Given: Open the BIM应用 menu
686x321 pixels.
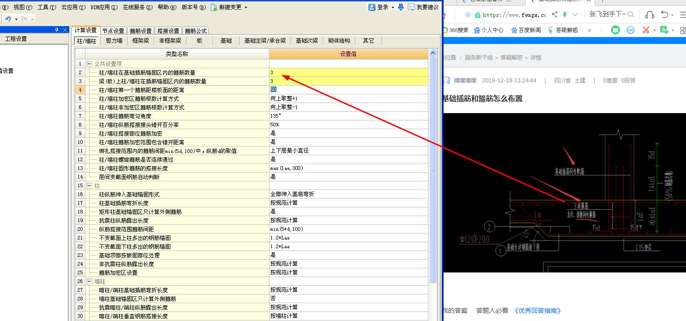Looking at the screenshot, I should coord(104,7).
